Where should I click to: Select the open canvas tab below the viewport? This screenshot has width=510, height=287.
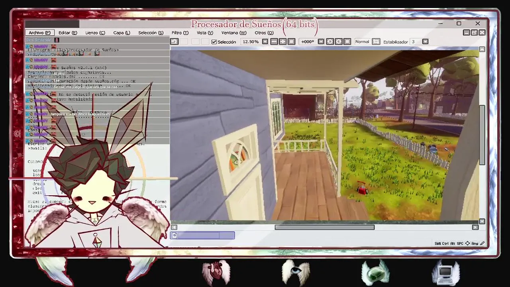point(202,236)
